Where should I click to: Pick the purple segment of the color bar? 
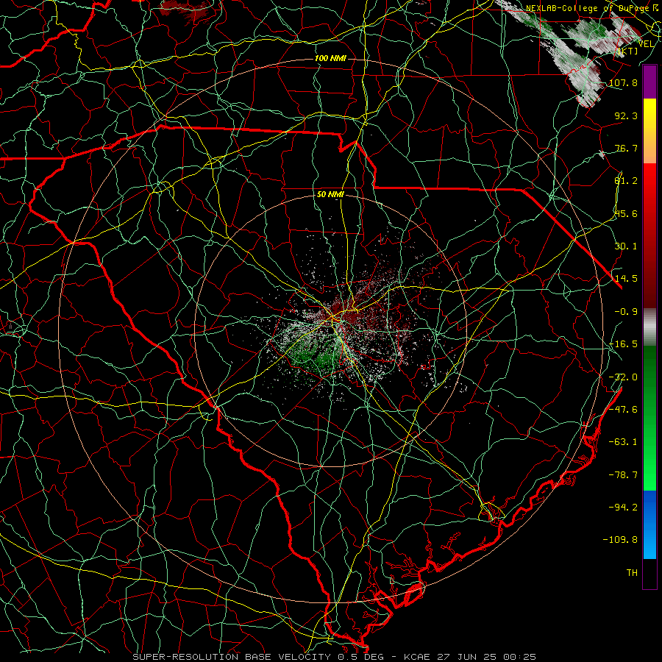649,82
